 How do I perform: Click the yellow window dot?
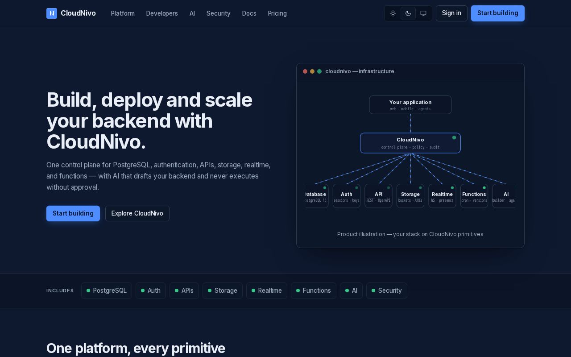point(312,71)
